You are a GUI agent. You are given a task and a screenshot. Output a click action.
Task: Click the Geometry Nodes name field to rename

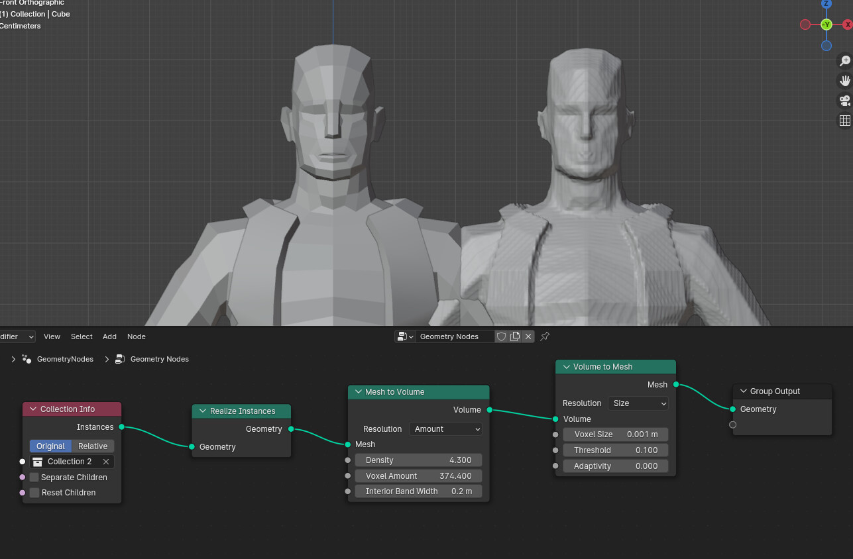[454, 336]
